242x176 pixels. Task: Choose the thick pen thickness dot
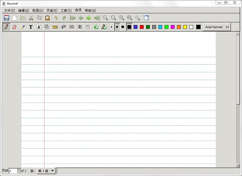123,27
